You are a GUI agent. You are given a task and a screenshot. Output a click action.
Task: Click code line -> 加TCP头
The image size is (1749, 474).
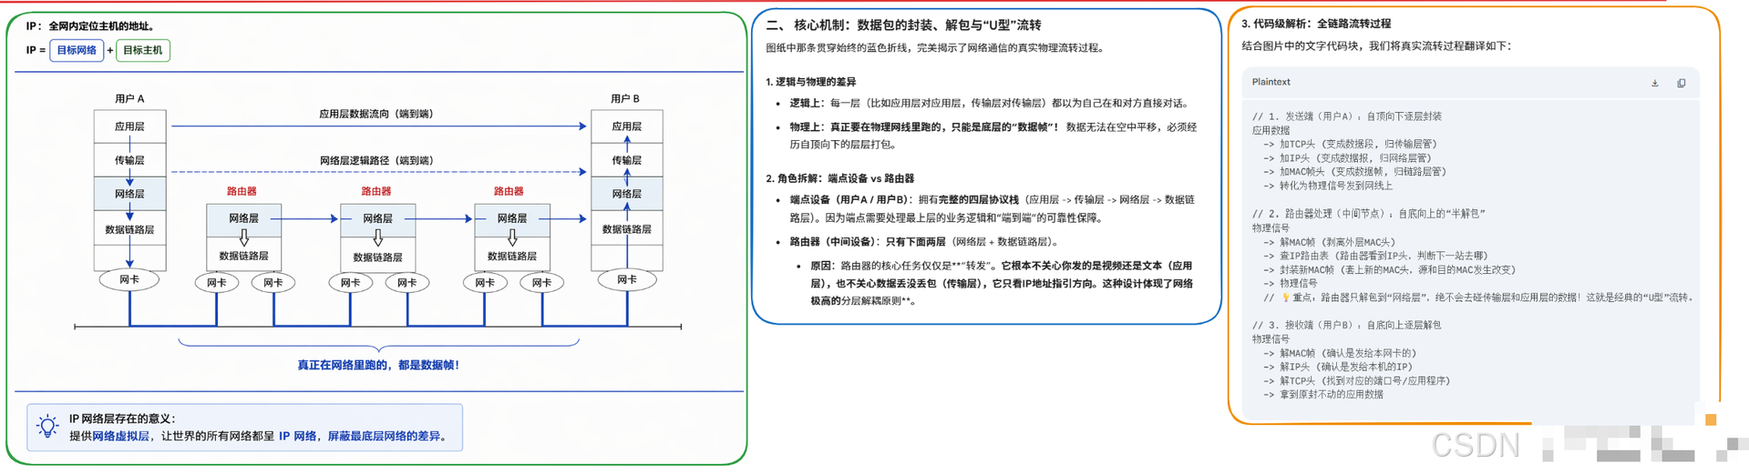pos(1350,144)
